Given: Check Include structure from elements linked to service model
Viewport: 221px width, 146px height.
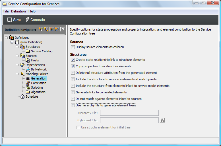Looking at the screenshot, I should 73,86.
